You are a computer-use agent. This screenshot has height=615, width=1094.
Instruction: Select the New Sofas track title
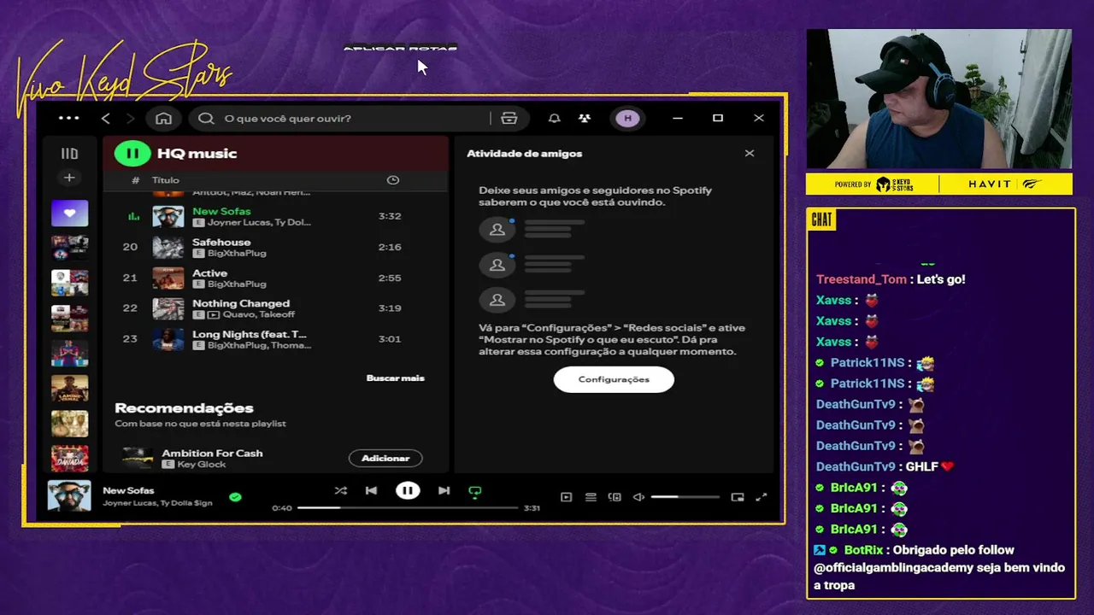point(221,211)
